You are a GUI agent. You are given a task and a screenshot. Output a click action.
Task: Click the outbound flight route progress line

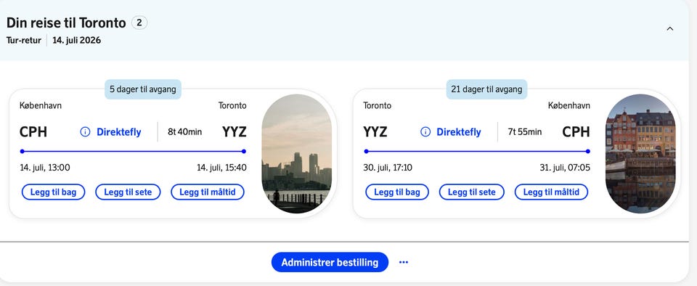[133, 152]
